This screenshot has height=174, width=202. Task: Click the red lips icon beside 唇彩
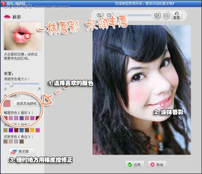[x=7, y=17]
